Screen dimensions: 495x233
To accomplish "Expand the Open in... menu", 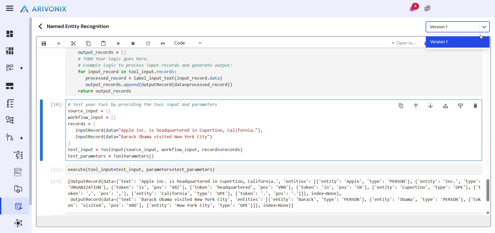I will click(x=403, y=43).
